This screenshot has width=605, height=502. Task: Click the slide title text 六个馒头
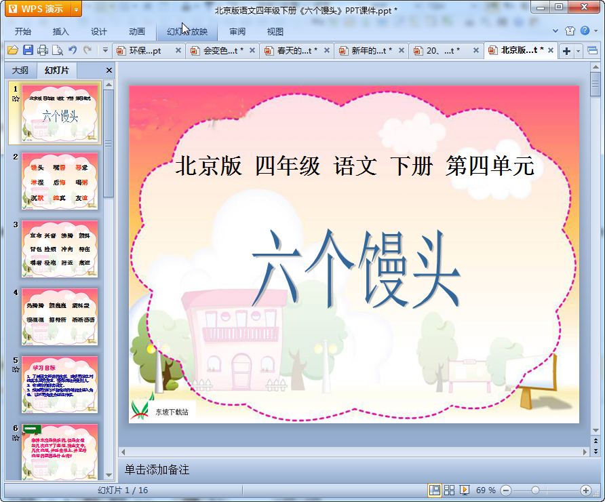356,269
